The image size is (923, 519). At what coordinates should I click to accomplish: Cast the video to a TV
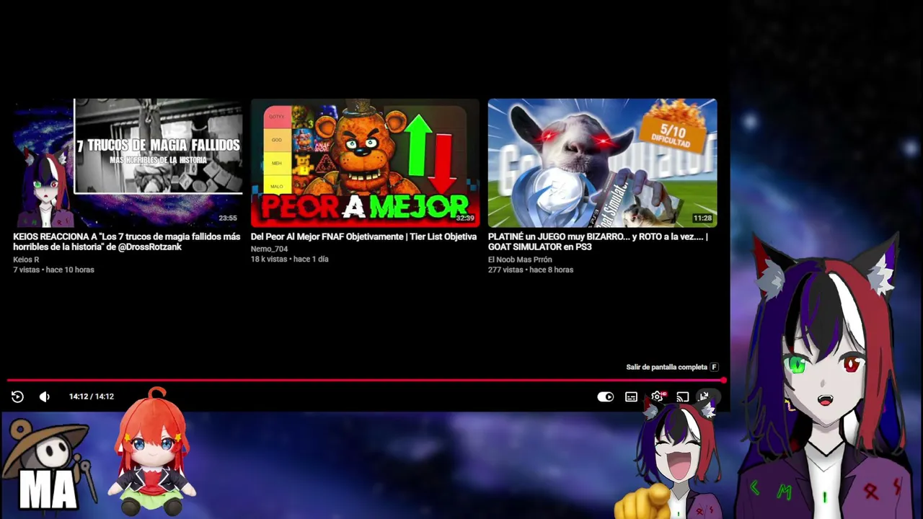(682, 396)
